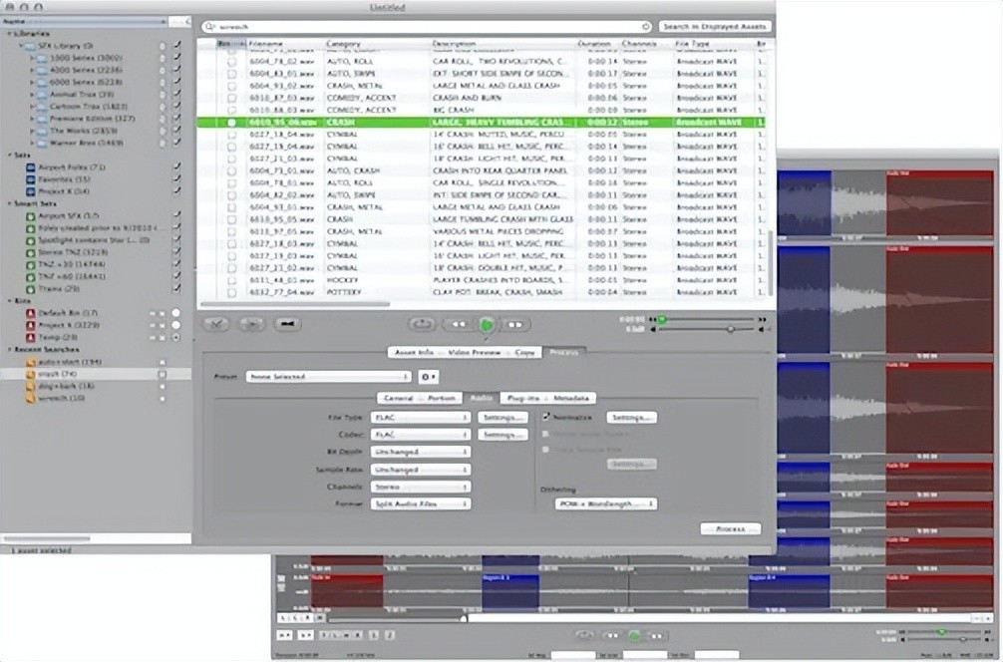Click the Search in Displayed Assets button
1003x662 pixels.
pyautogui.click(x=715, y=26)
